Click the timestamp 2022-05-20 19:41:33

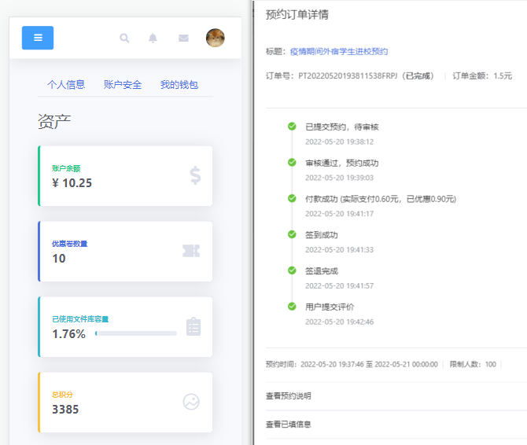pos(340,249)
